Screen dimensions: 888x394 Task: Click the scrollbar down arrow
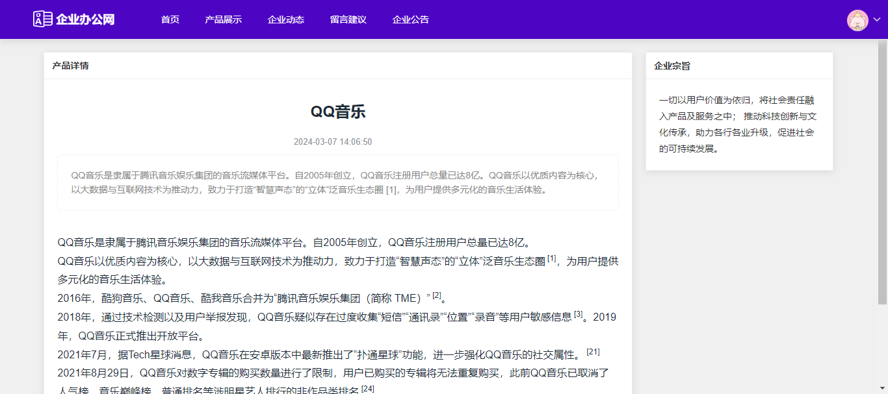click(882, 389)
